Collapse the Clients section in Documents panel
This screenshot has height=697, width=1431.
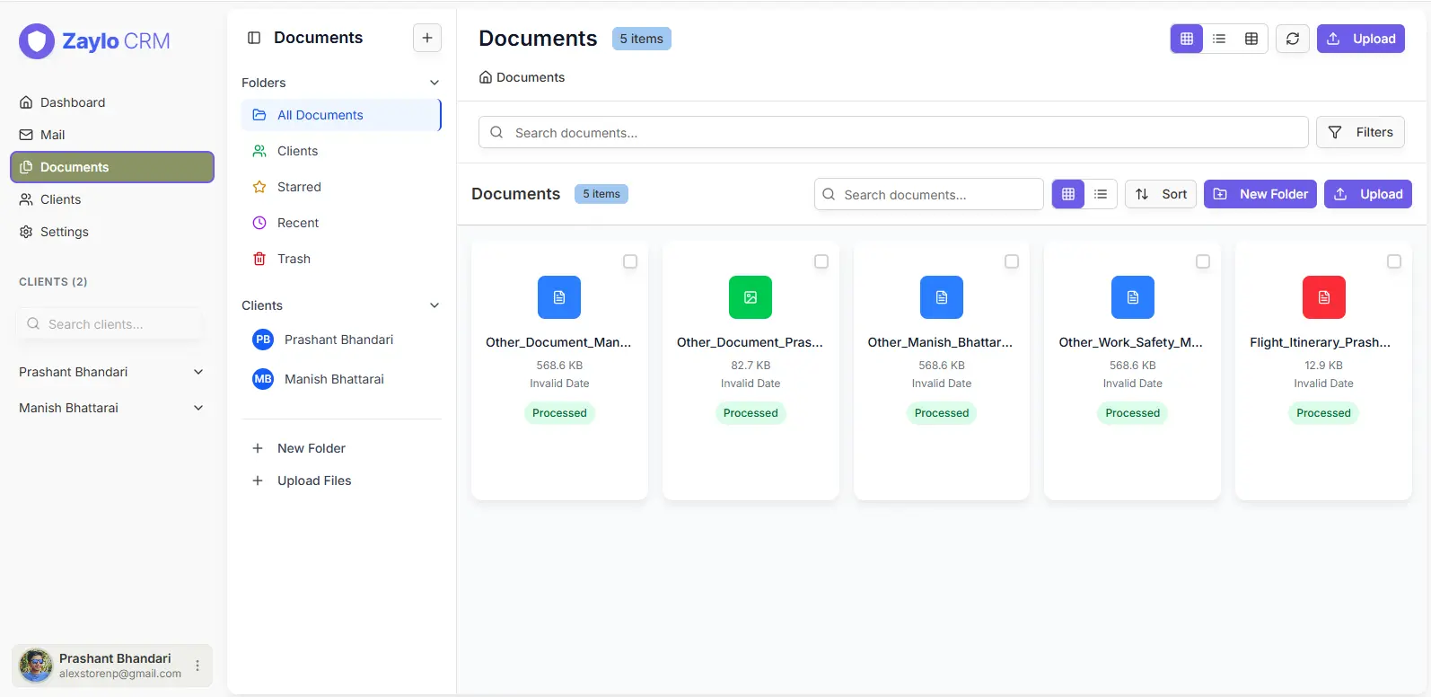click(435, 305)
